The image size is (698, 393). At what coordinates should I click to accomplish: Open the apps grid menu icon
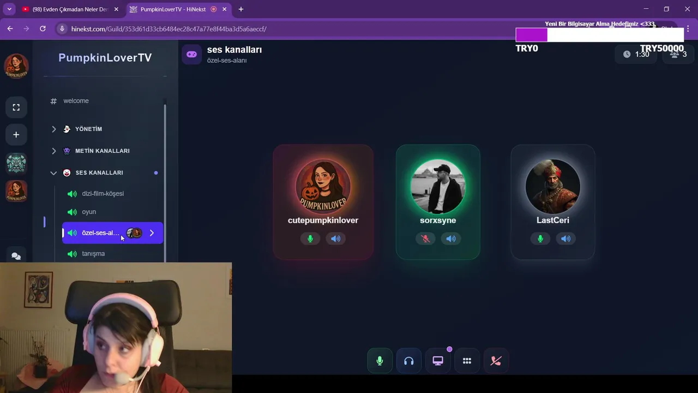(x=467, y=361)
